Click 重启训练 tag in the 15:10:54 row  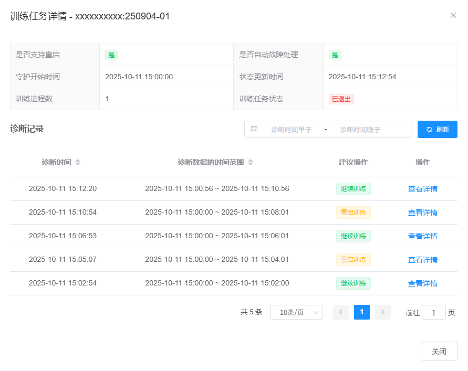pyautogui.click(x=353, y=213)
